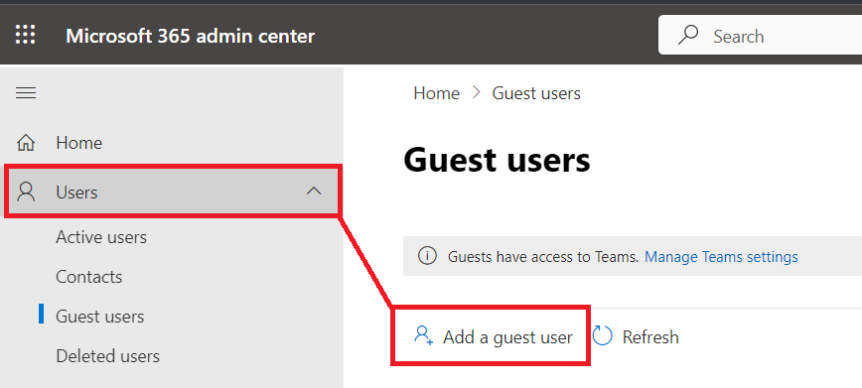The width and height of the screenshot is (862, 388).
Task: Click the Refresh button label
Action: [650, 336]
